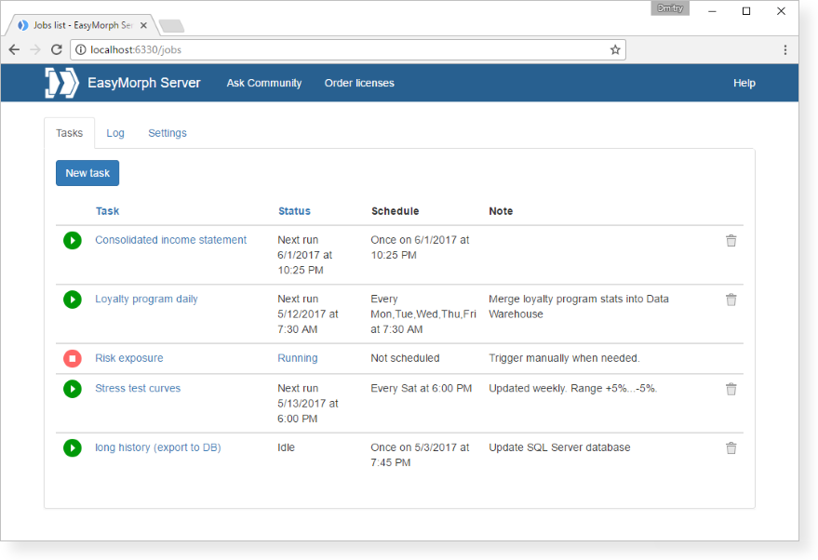View site information icon in address bar
This screenshot has width=818, height=560.
80,49
